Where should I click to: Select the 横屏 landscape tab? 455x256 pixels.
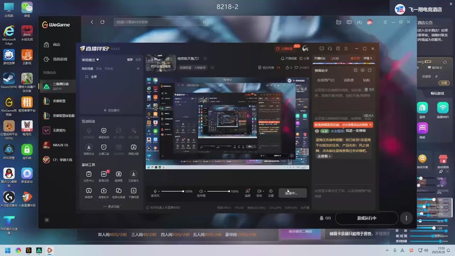point(130,60)
